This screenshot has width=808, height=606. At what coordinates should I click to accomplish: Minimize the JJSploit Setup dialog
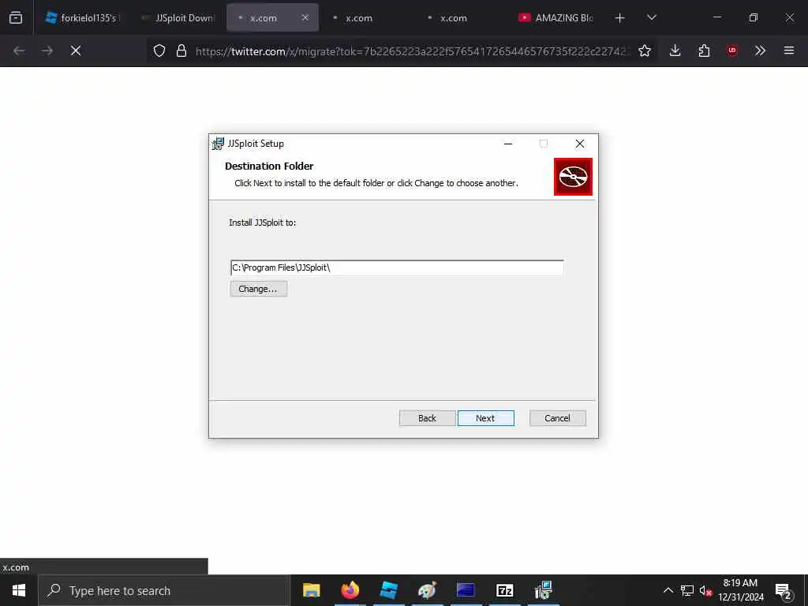(x=508, y=144)
